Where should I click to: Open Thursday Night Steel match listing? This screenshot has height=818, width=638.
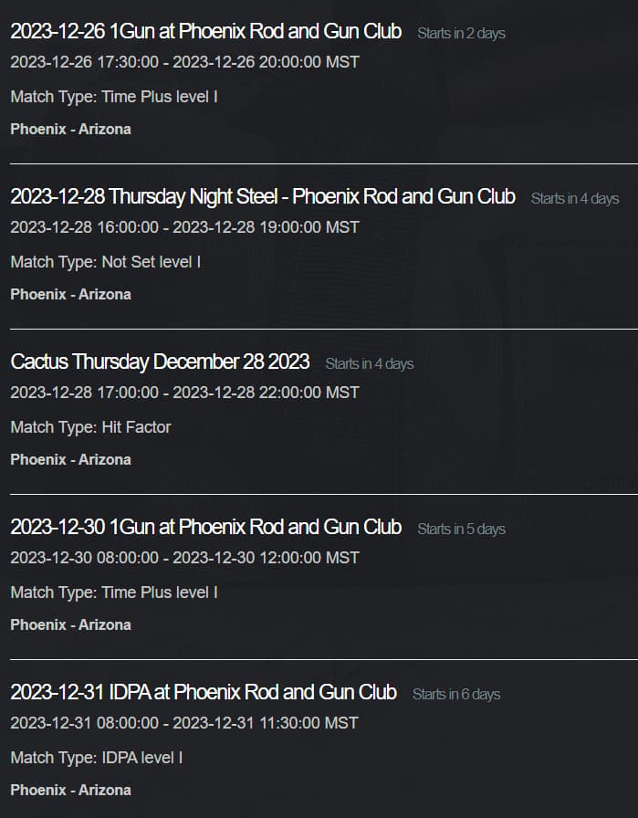tap(263, 196)
